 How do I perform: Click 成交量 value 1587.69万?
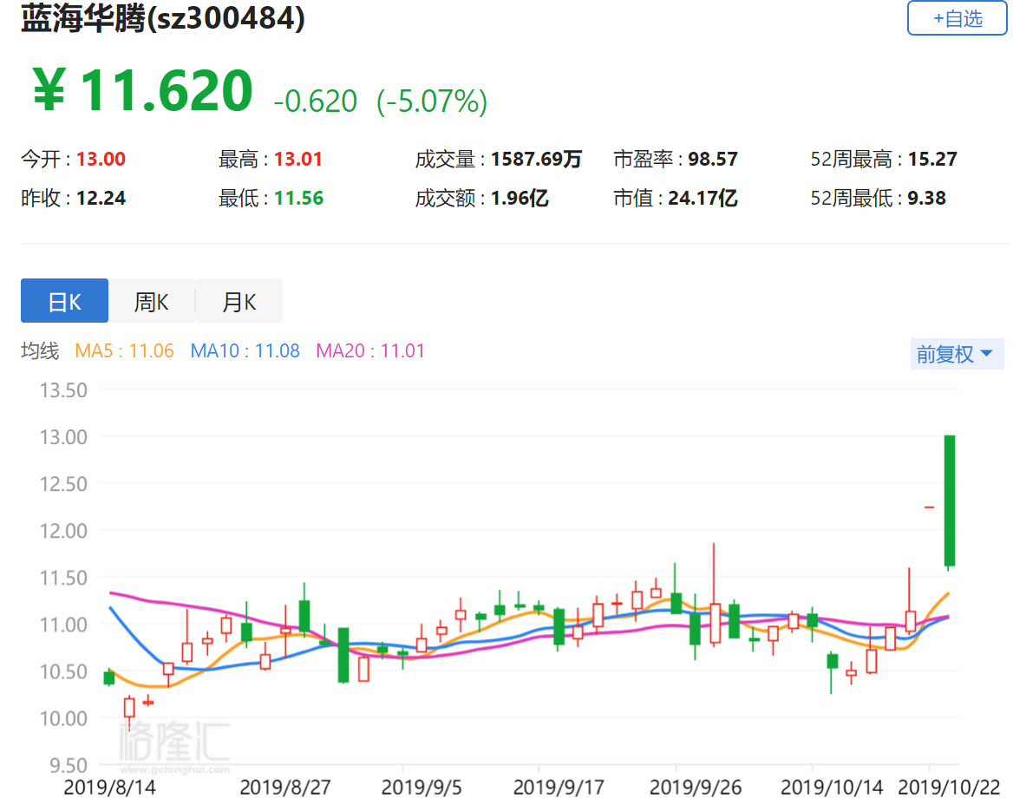point(536,159)
